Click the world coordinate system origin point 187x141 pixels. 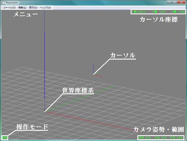click(x=45, y=112)
